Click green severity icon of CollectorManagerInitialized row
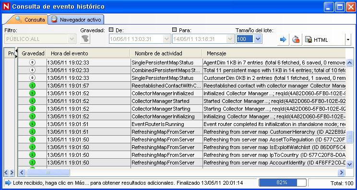This screenshot has height=190, width=357. tap(32, 93)
